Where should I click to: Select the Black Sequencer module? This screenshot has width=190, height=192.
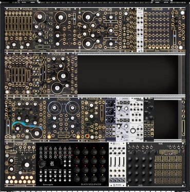tap(72, 165)
